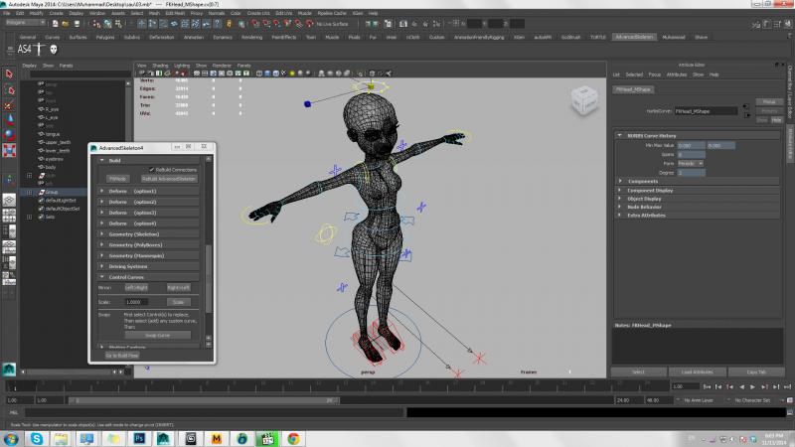795x447 pixels.
Task: Open the Form dropdown in Attribute Editor
Action: pyautogui.click(x=690, y=163)
